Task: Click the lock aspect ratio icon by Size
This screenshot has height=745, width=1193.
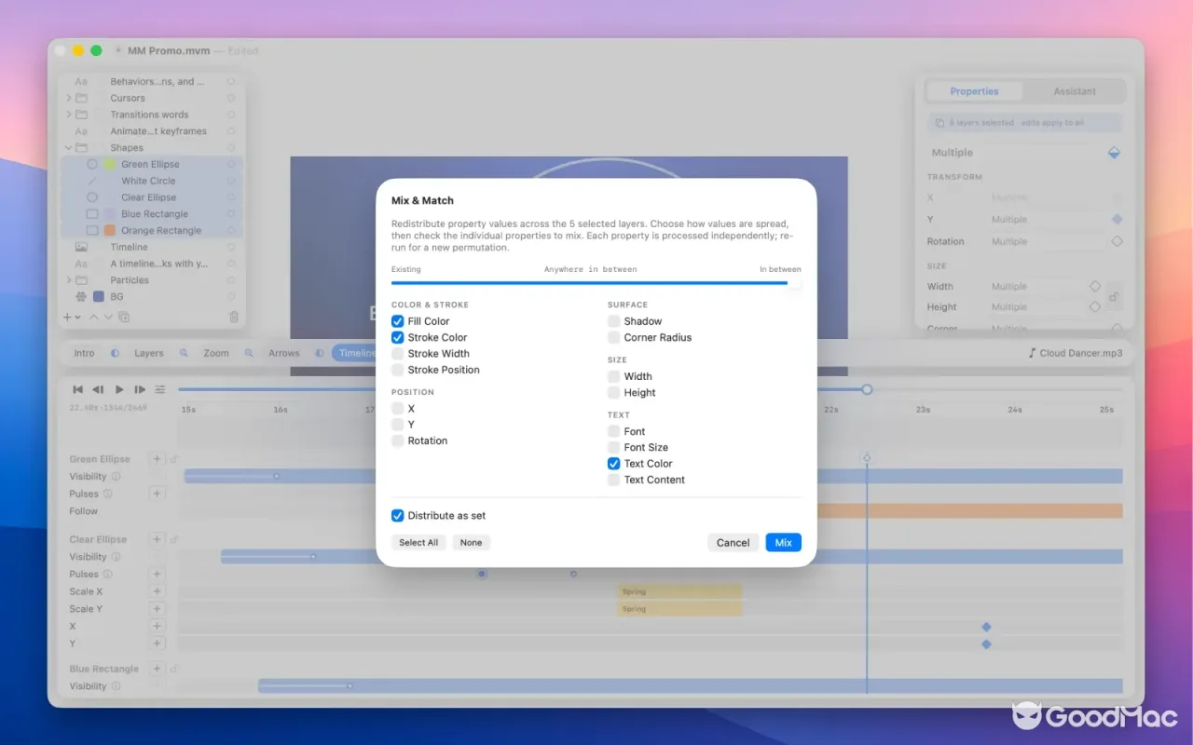Action: 1114,297
